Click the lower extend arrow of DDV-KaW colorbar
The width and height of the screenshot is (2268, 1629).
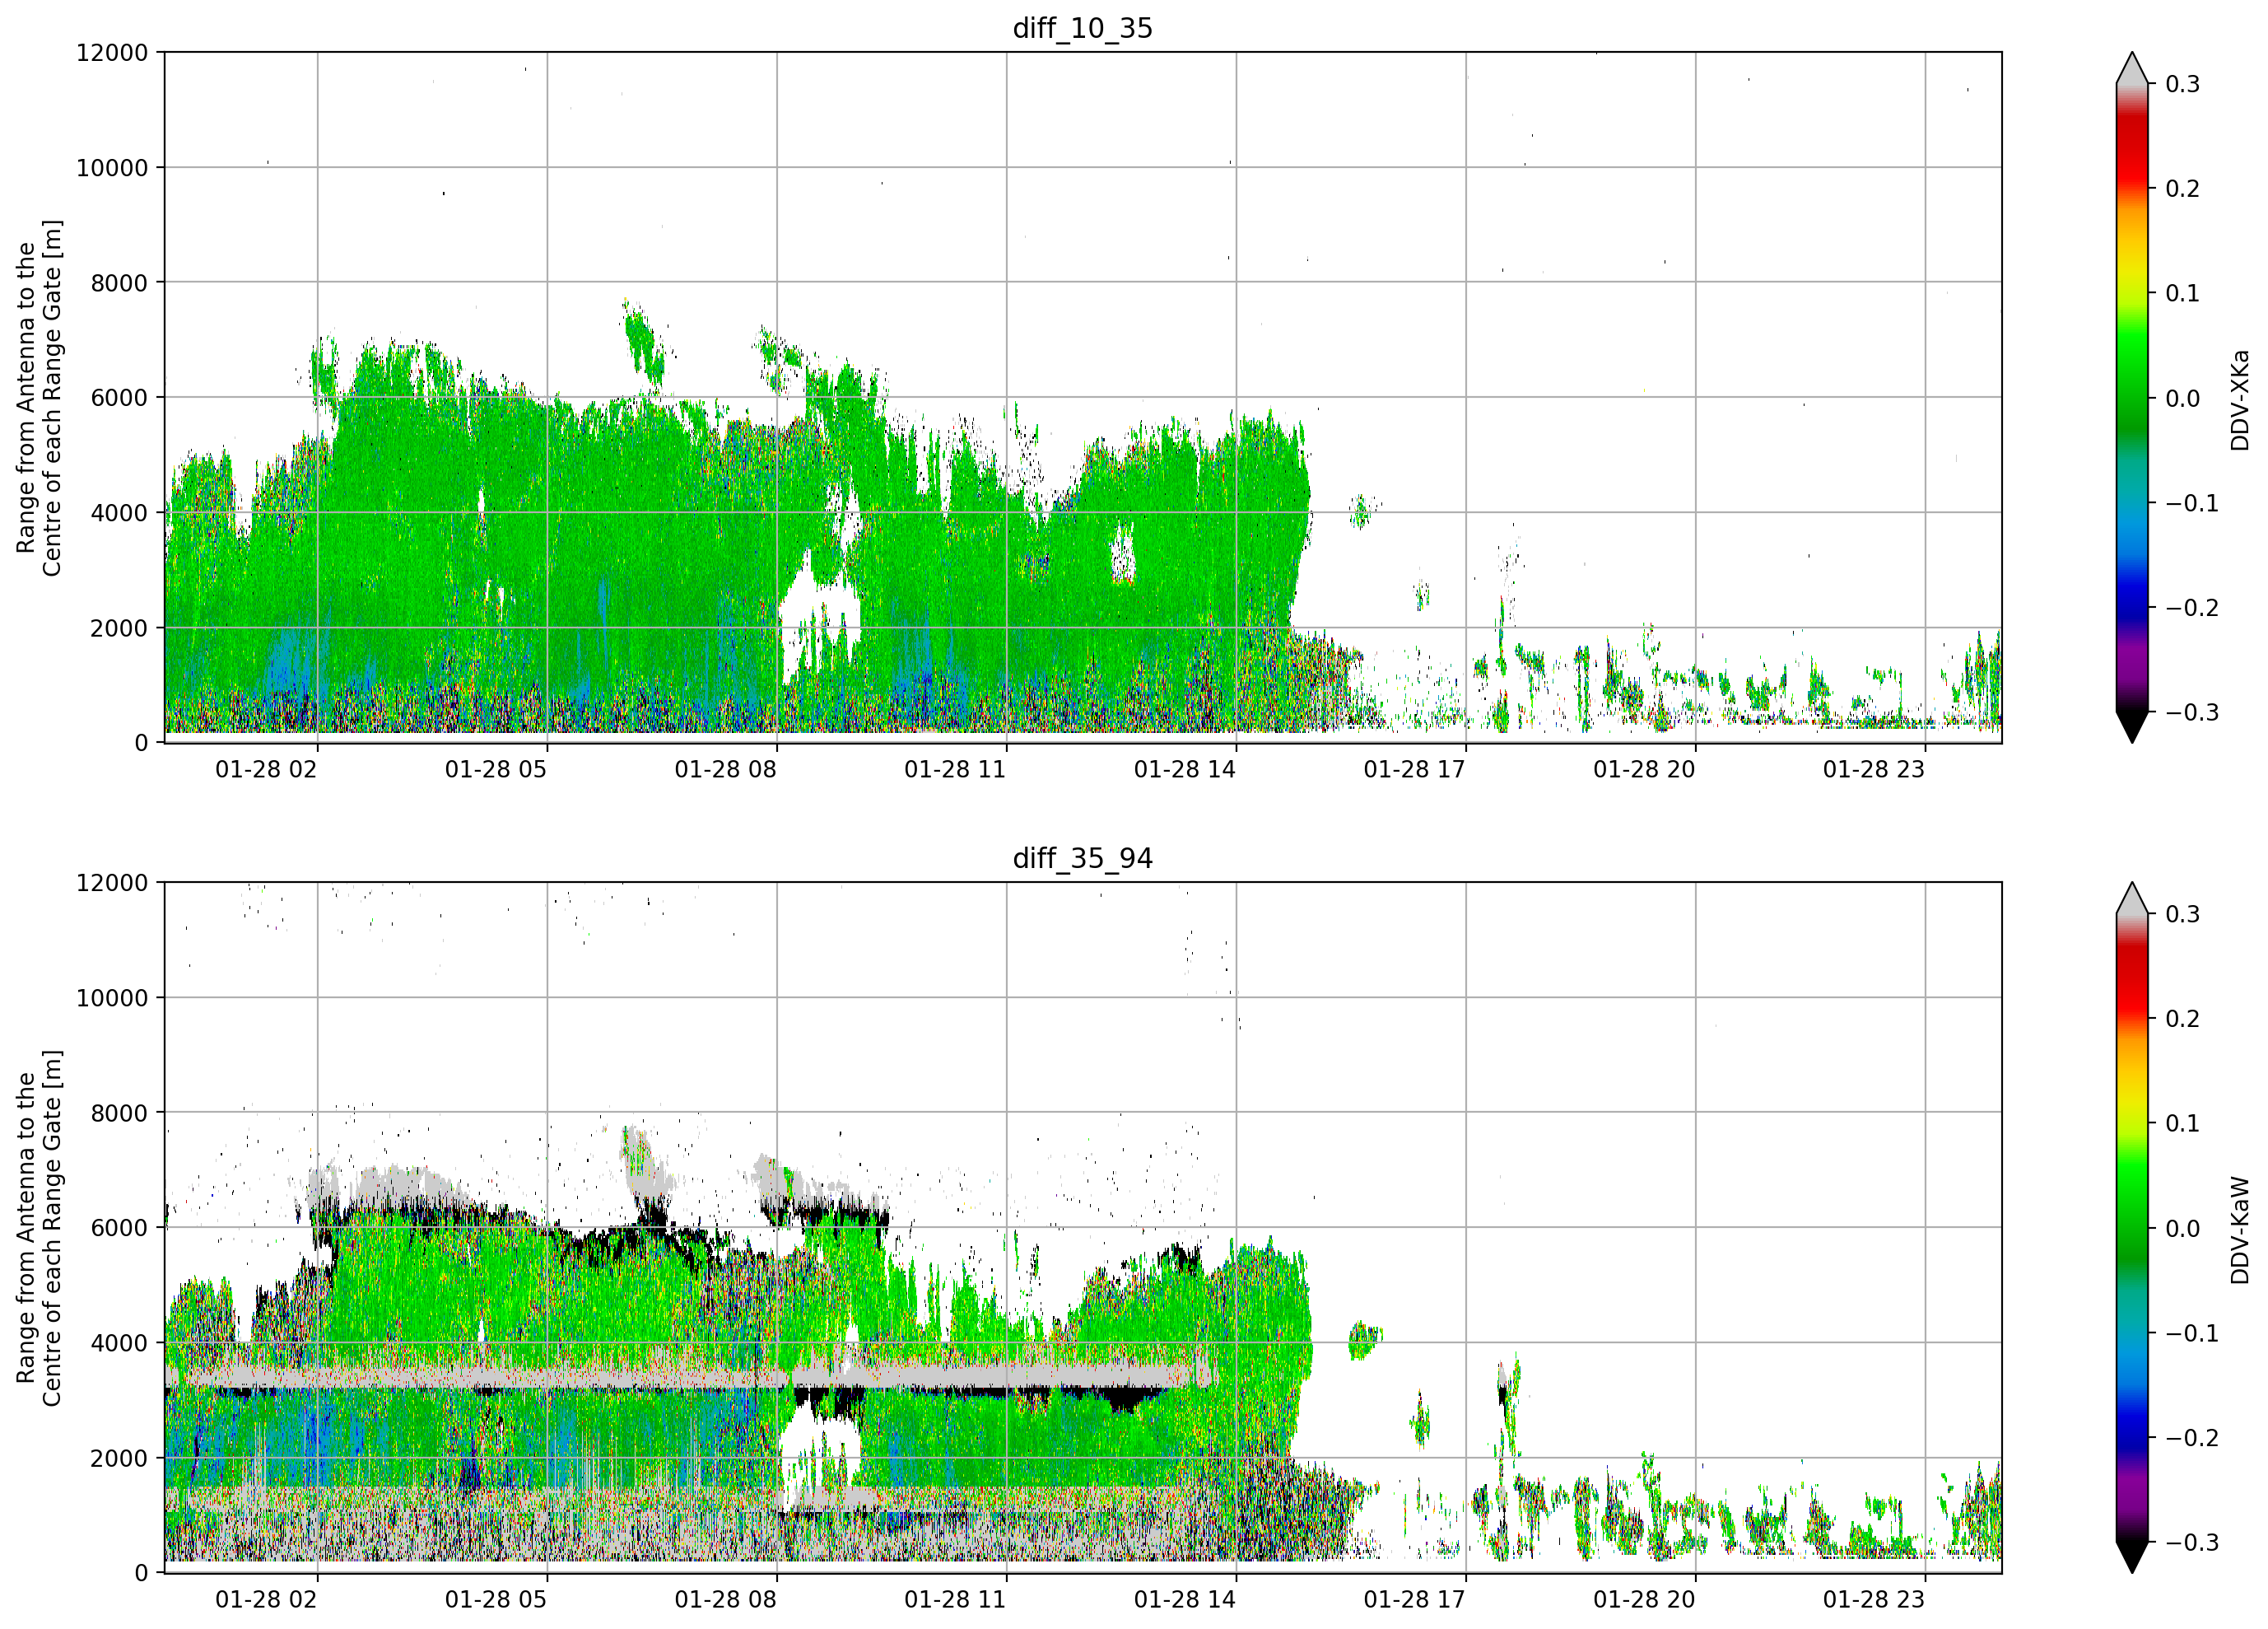coord(2132,1557)
